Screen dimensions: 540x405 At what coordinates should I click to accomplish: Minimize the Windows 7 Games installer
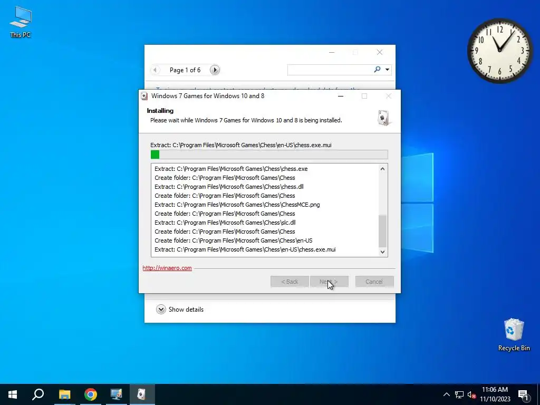coord(341,96)
